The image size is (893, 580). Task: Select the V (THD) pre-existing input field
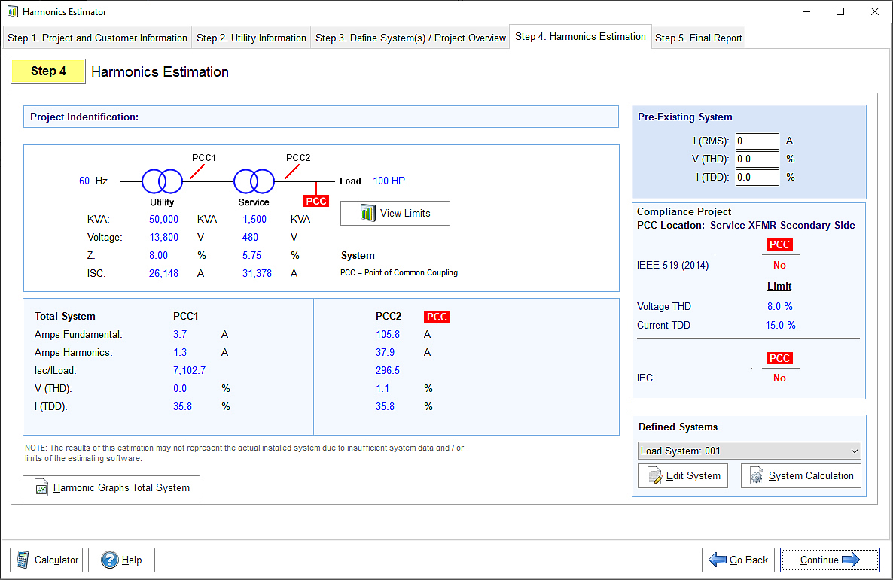[757, 159]
